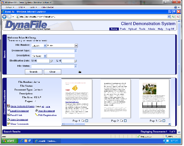Viewport: 184px width, 146px height.
Task: Click the red stop icon beside the address bar
Action: (x=178, y=17)
